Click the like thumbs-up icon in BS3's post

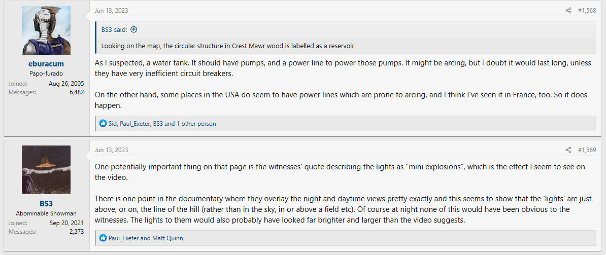pyautogui.click(x=103, y=238)
